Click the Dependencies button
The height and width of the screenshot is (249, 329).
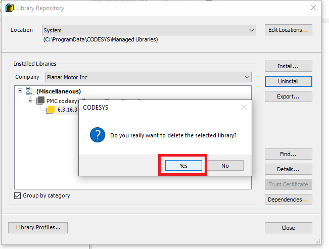coord(288,200)
